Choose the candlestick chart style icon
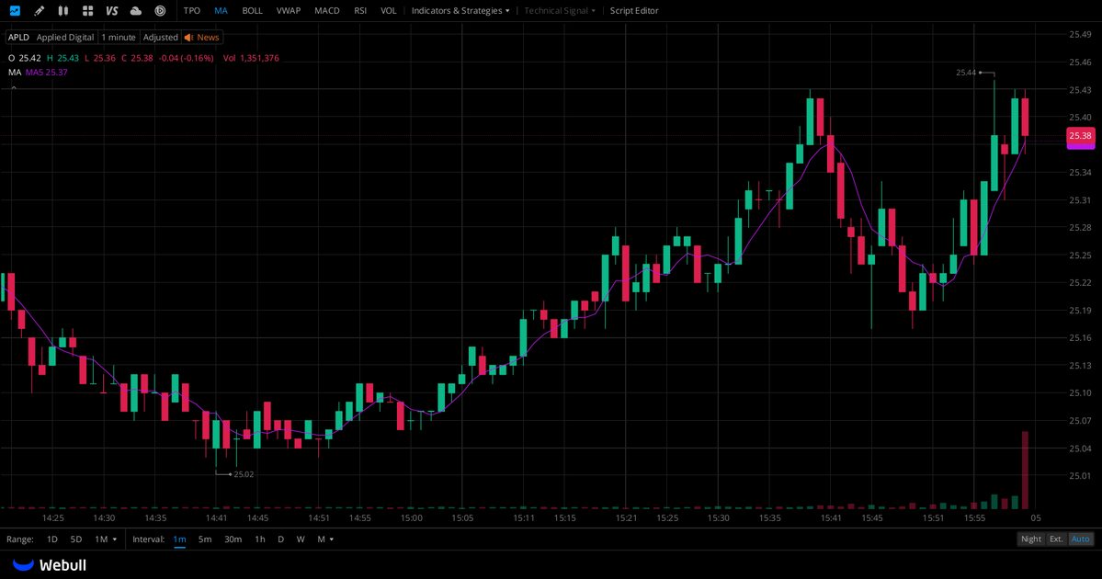 pos(63,10)
